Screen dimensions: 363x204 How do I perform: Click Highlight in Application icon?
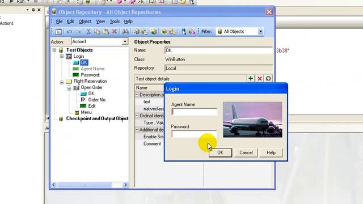[x=164, y=32]
